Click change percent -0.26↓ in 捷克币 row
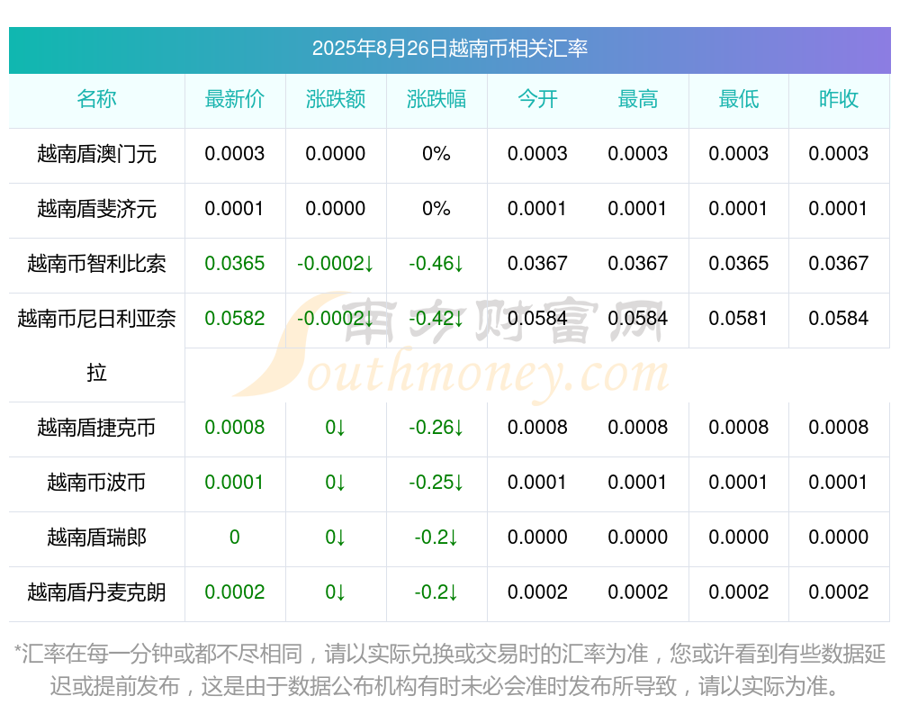Image resolution: width=900 pixels, height=714 pixels. (436, 428)
